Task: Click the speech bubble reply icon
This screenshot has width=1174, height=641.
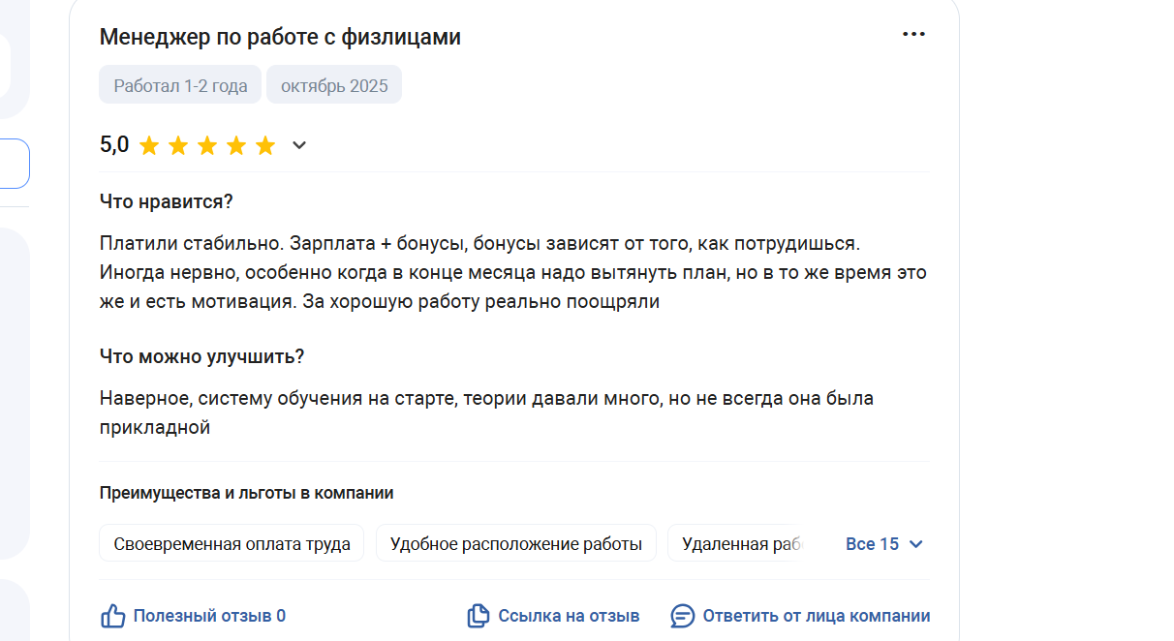Action: [683, 616]
